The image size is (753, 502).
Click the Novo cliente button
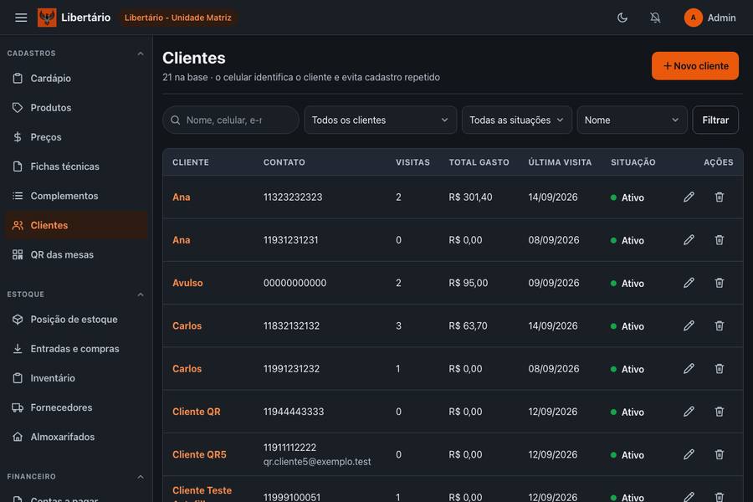[x=695, y=66]
